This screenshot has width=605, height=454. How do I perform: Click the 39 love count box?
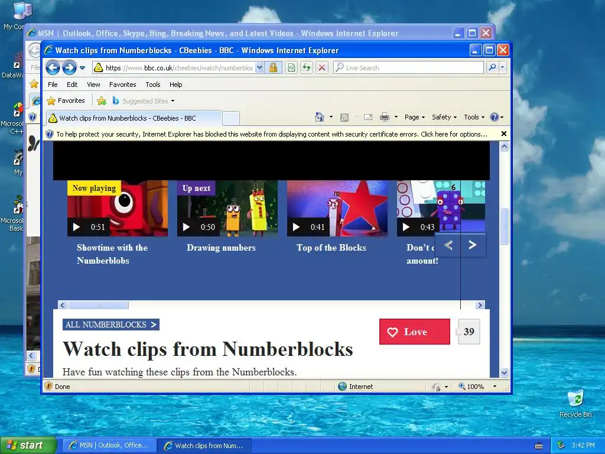pyautogui.click(x=469, y=332)
